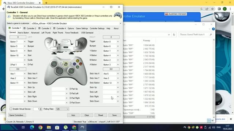The image size is (234, 131).
Task: Bookmark page with the star icon in browser
Action: click(212, 9)
